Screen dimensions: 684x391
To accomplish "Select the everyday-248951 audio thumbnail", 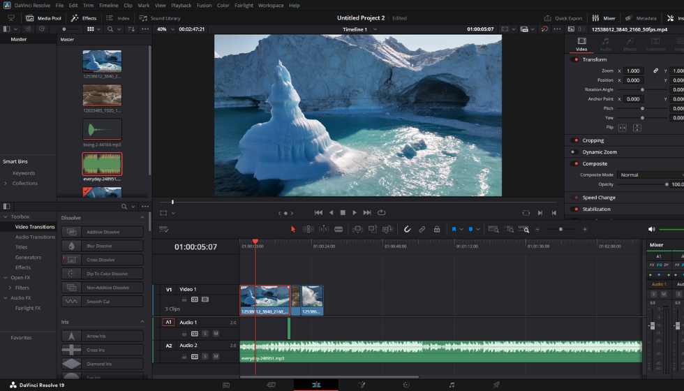I will [102, 163].
